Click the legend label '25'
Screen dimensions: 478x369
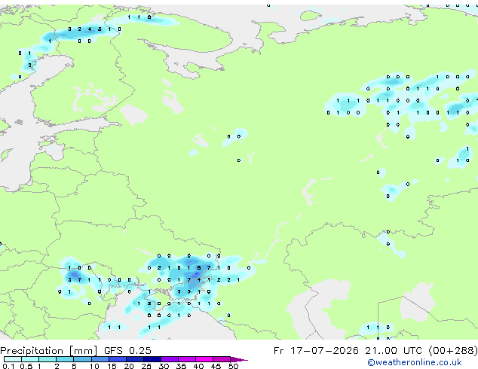(x=146, y=366)
